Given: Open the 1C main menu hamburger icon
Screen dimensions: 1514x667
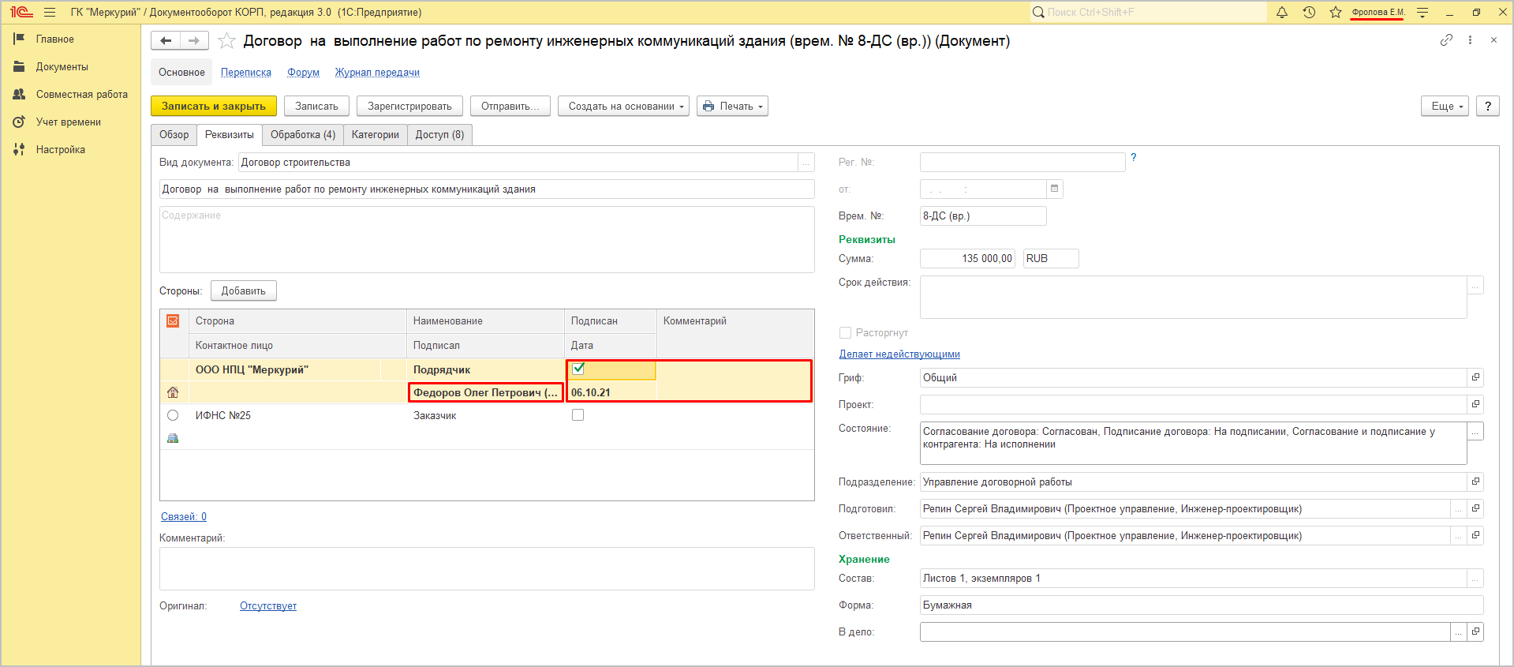Looking at the screenshot, I should pos(50,13).
